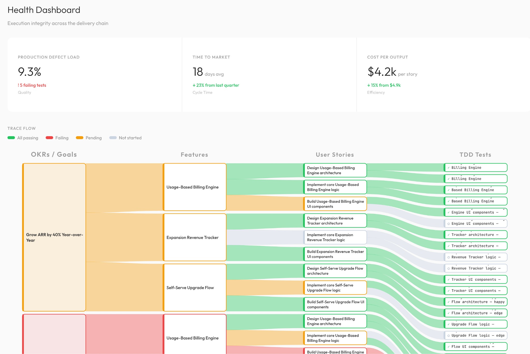Expand the Grow ARR by 40% OKR node
Screen dimensions: 530x354
[x=54, y=237]
